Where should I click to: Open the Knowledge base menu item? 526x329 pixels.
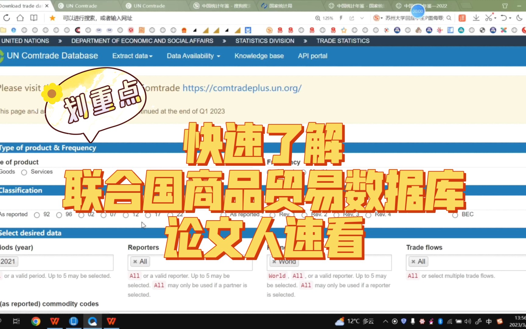point(259,56)
